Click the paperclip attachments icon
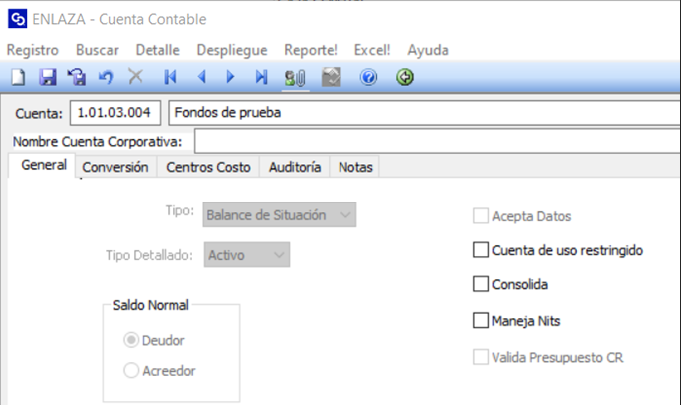This screenshot has height=405, width=681. point(295,78)
